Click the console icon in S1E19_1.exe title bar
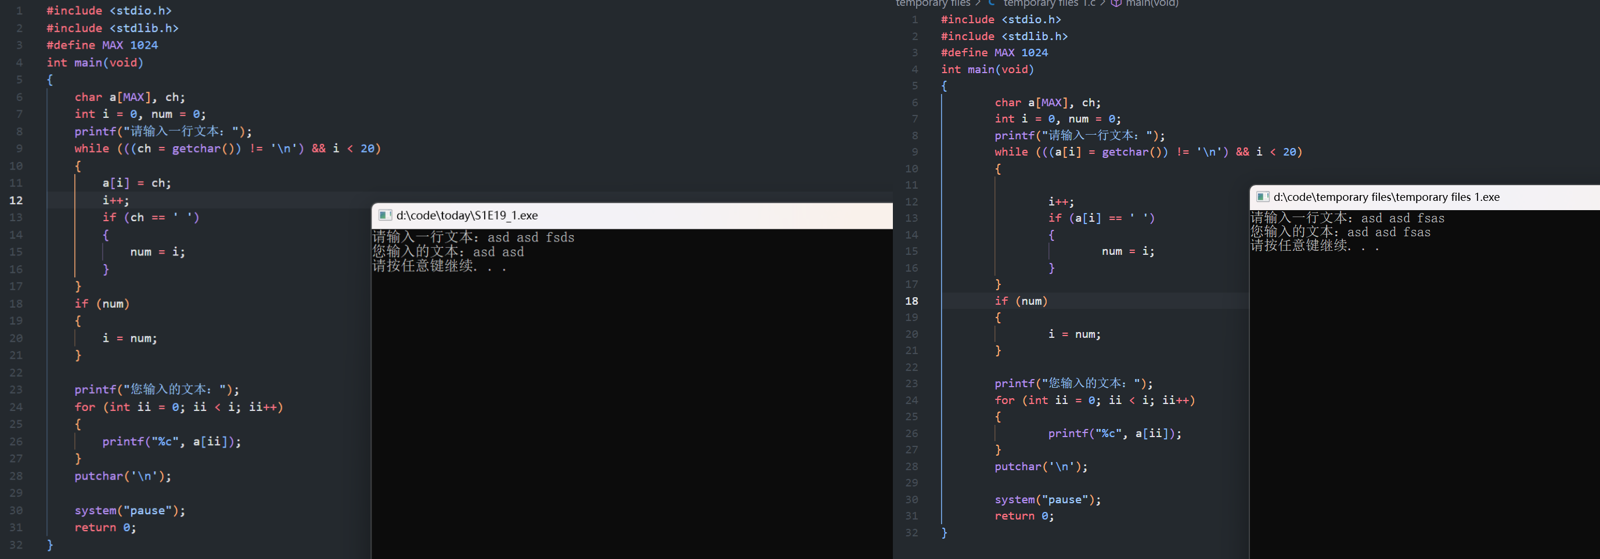This screenshot has width=1600, height=559. click(x=385, y=215)
